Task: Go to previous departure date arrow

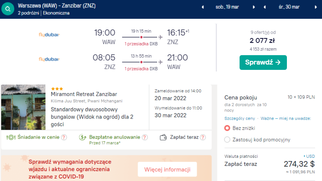Action: point(203,7)
